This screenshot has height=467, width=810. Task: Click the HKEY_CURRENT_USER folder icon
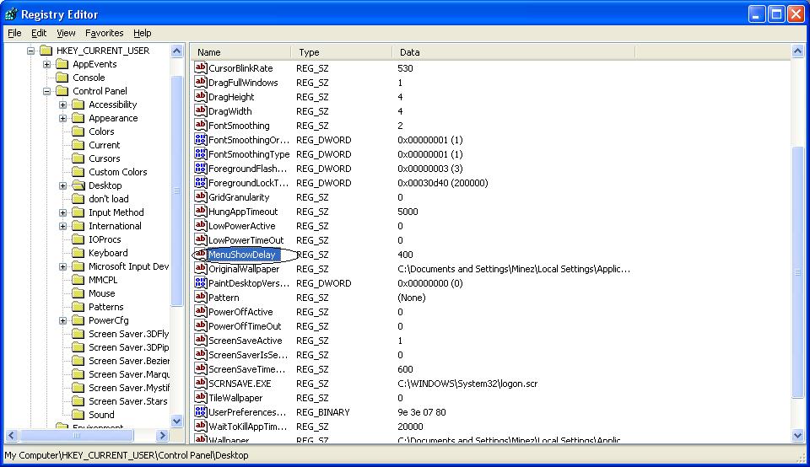[x=46, y=50]
